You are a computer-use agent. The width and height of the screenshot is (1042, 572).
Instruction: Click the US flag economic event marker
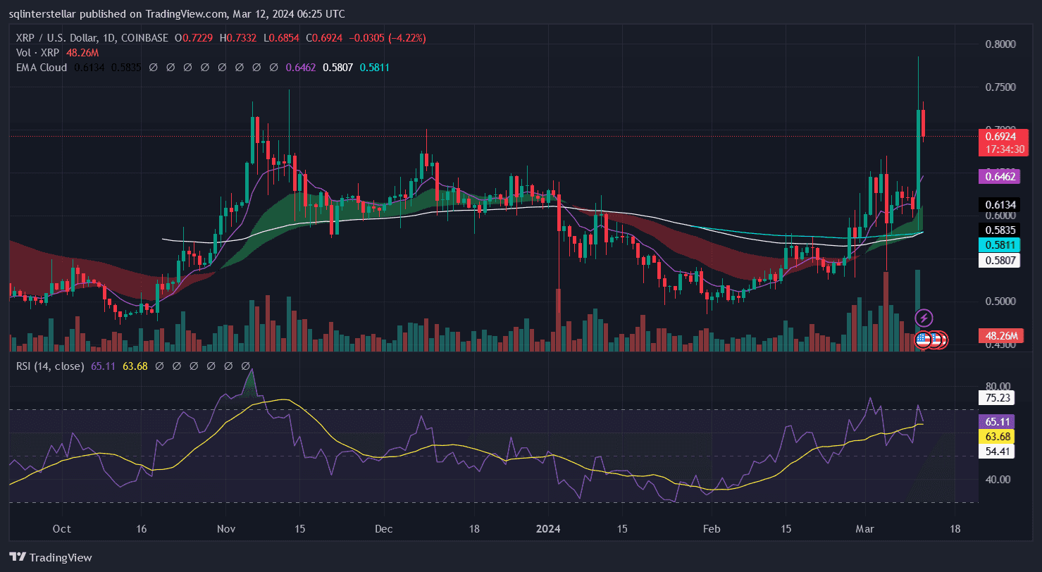click(x=924, y=340)
